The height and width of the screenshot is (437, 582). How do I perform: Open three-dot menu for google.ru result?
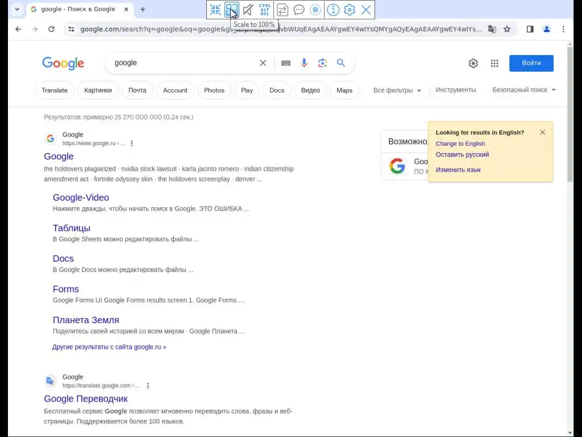132,143
